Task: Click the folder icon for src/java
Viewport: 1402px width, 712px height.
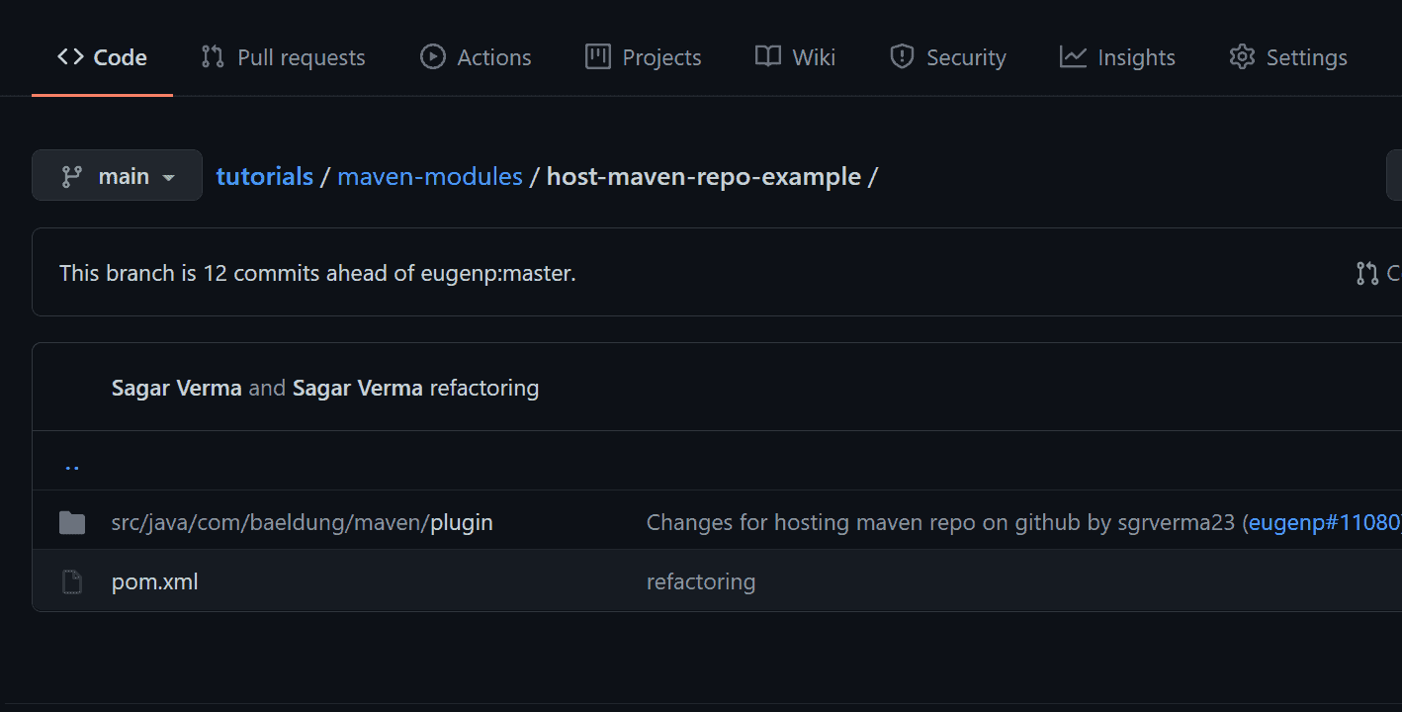Action: coord(72,522)
